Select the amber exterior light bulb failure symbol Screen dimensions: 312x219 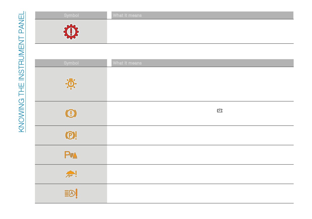71,84
